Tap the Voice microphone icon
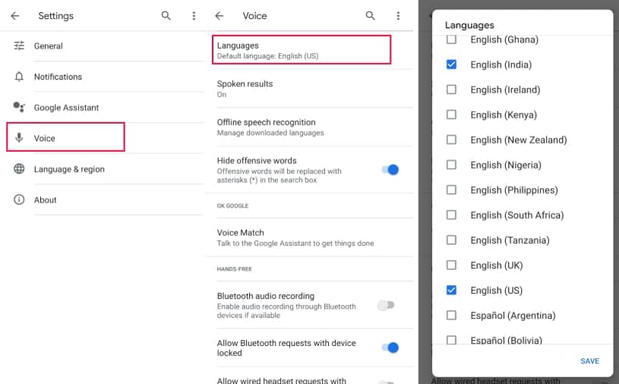 19,137
